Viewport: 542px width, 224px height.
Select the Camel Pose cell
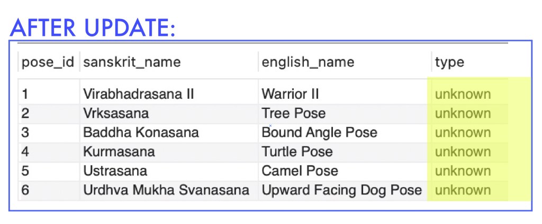coord(300,171)
